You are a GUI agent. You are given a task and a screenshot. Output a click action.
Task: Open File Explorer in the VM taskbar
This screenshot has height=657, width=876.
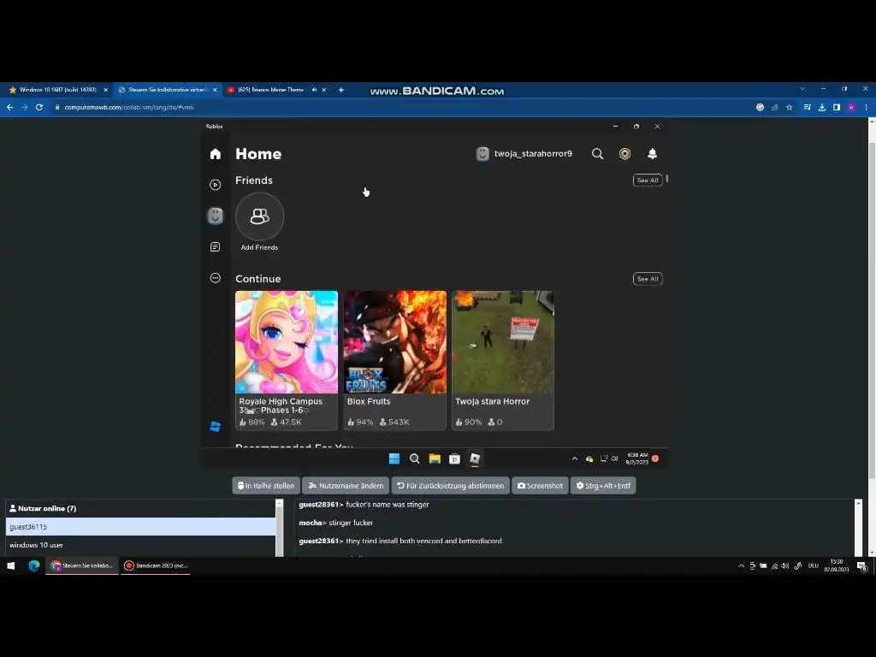[x=435, y=459]
